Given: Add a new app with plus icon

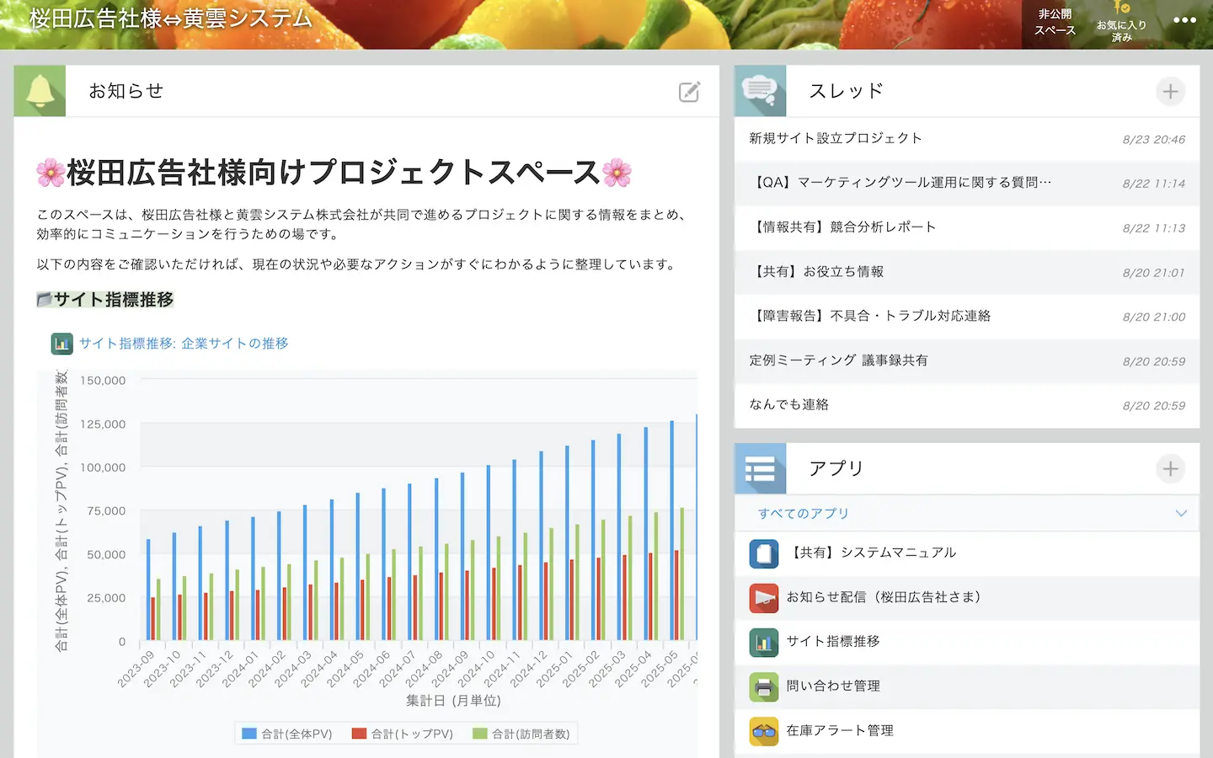Looking at the screenshot, I should [1170, 468].
